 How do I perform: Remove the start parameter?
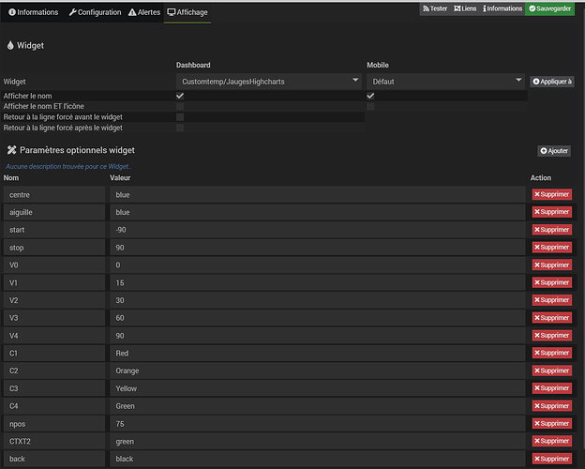pos(552,230)
